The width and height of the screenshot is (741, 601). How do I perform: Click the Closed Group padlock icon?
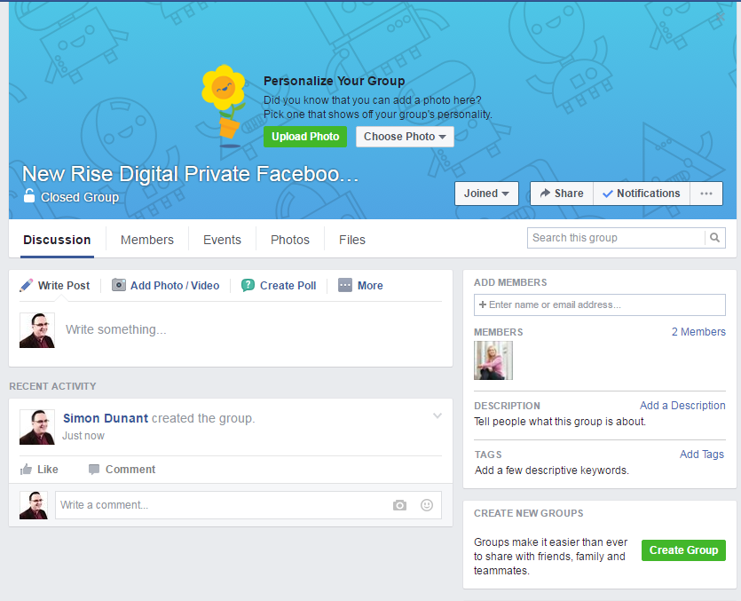tap(29, 195)
